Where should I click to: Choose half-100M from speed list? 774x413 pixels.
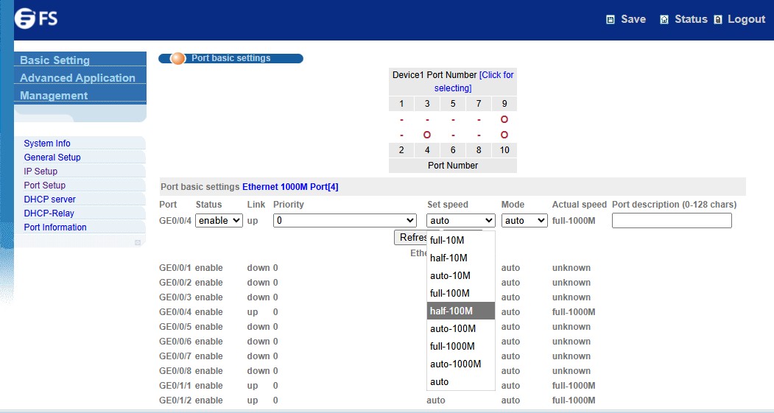pos(460,311)
